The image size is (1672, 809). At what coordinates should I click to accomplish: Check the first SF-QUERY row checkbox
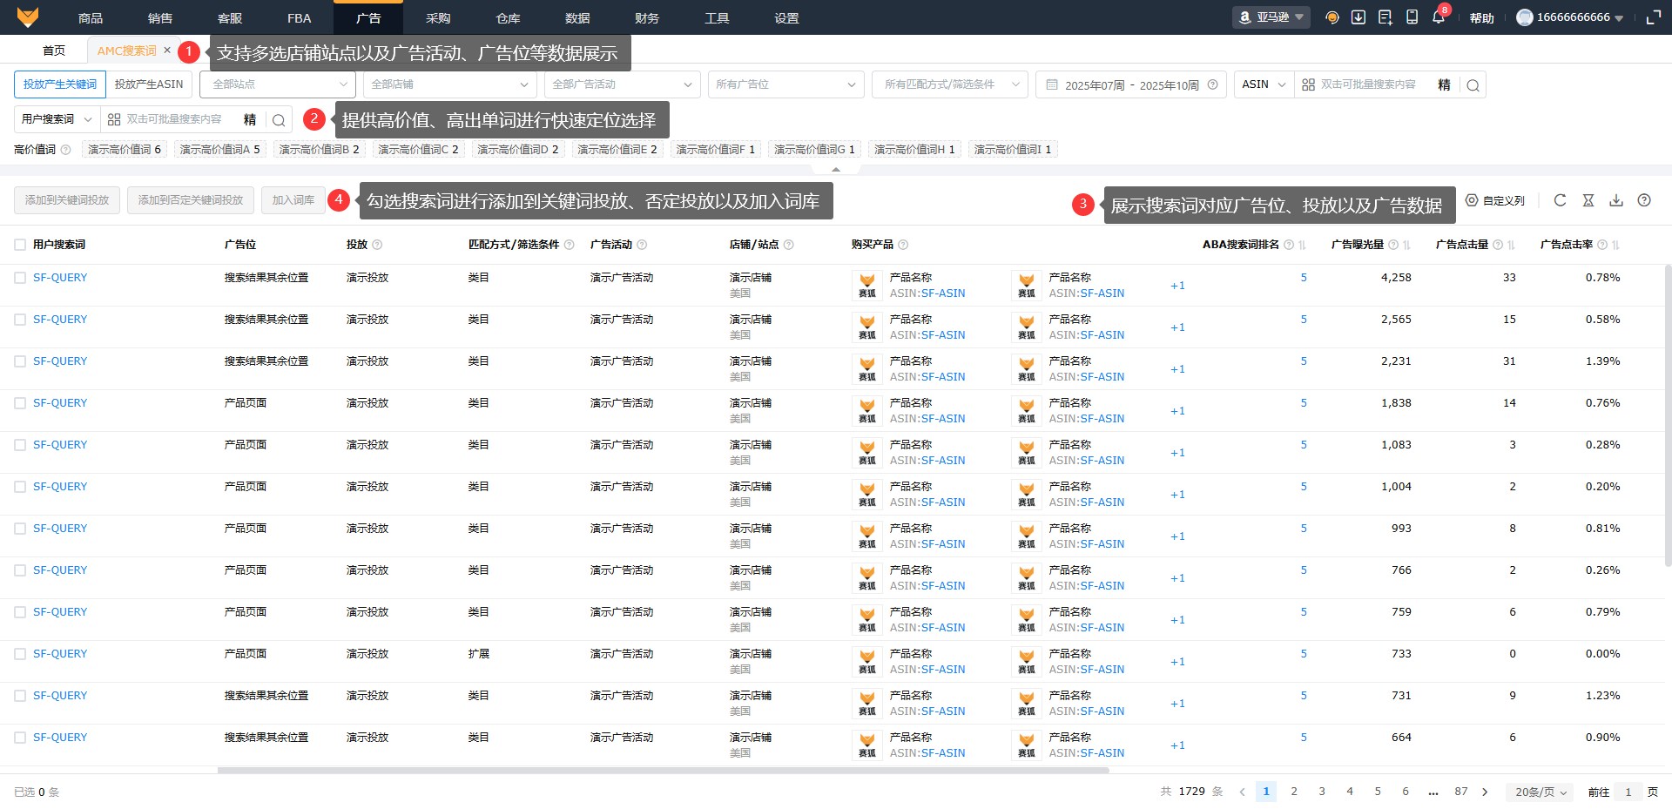[20, 278]
